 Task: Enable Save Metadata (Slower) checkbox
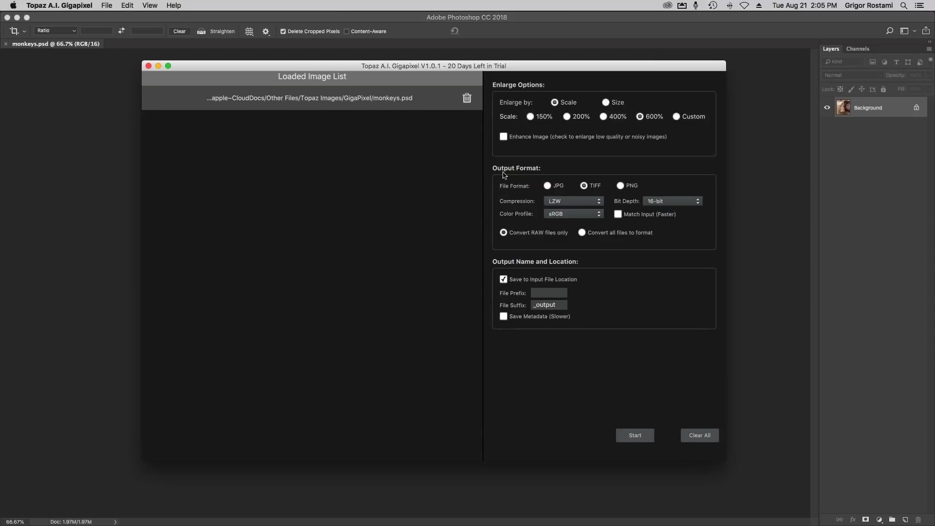503,317
